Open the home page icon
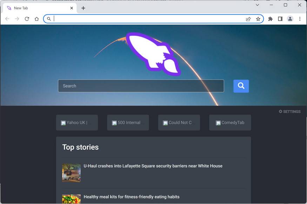The height and width of the screenshot is (204, 307). (36, 19)
